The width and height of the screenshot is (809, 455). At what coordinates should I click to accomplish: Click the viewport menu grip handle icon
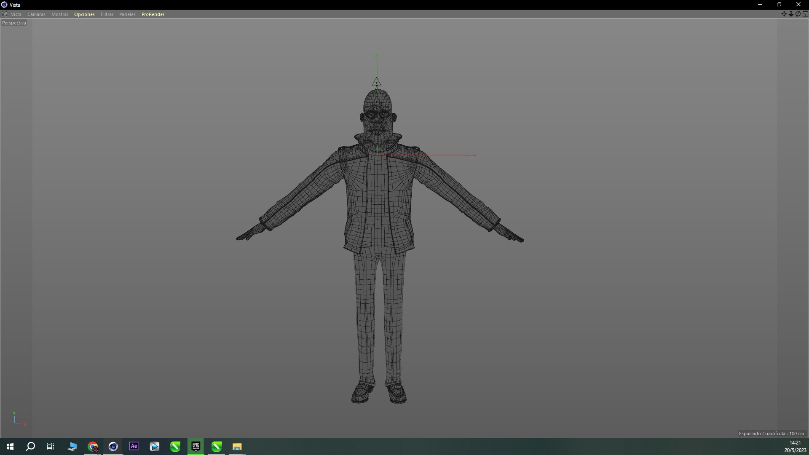pyautogui.click(x=5, y=14)
